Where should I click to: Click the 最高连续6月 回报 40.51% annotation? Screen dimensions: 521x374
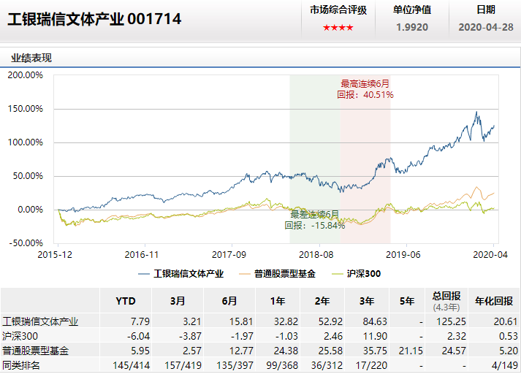tap(365, 89)
